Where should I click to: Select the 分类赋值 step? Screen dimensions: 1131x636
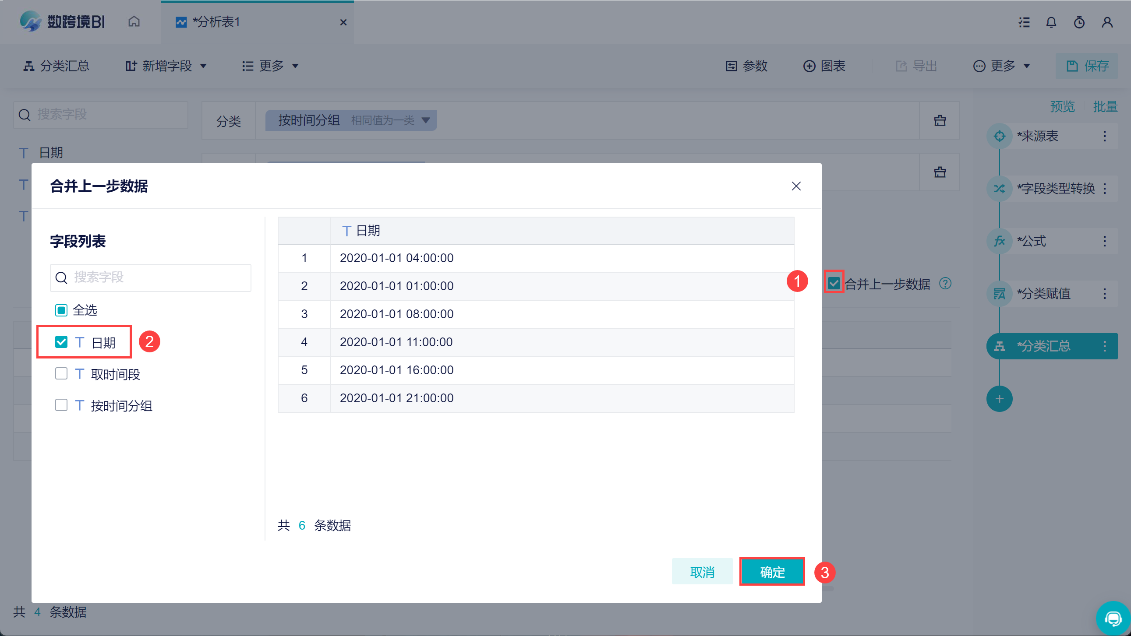point(1044,293)
